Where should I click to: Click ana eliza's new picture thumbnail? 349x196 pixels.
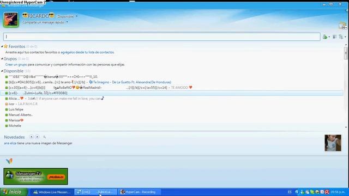pyautogui.click(x=333, y=143)
